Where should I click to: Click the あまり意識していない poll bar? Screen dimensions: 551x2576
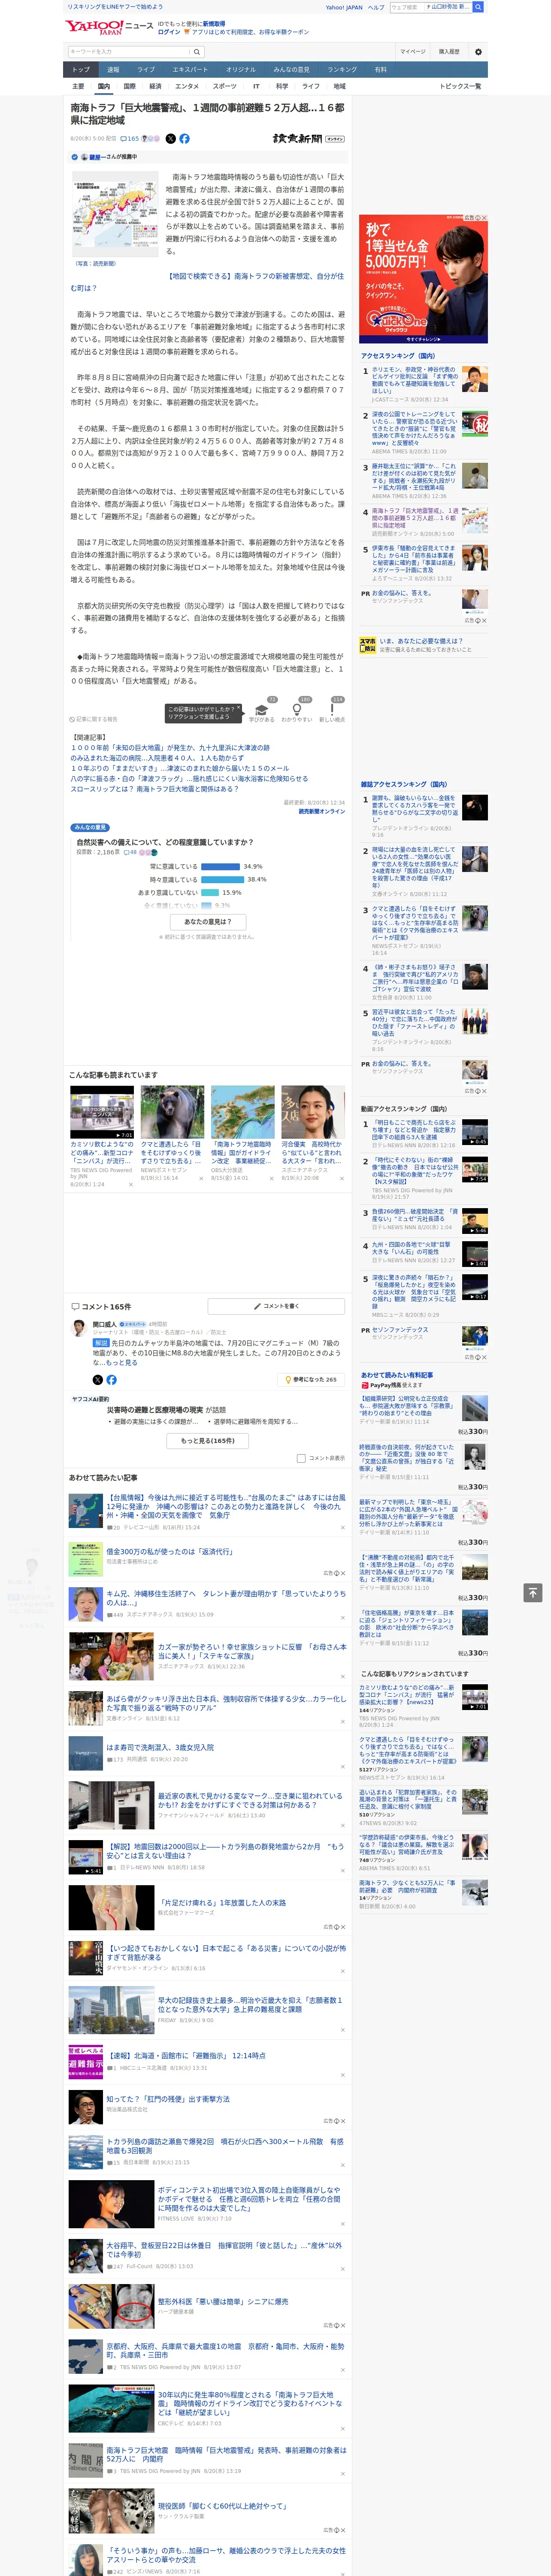point(210,893)
